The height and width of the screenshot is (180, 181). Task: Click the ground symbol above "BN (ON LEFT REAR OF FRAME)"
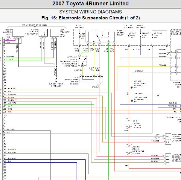[x=56, y=79]
